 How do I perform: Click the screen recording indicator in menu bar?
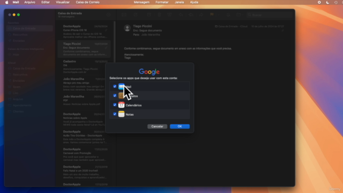tap(319, 2)
